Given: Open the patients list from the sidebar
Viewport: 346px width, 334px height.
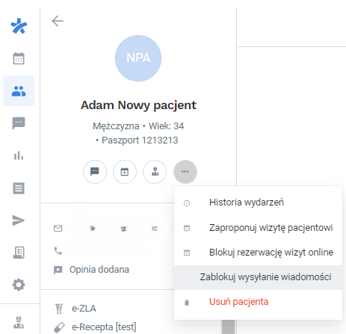Looking at the screenshot, I should (19, 91).
